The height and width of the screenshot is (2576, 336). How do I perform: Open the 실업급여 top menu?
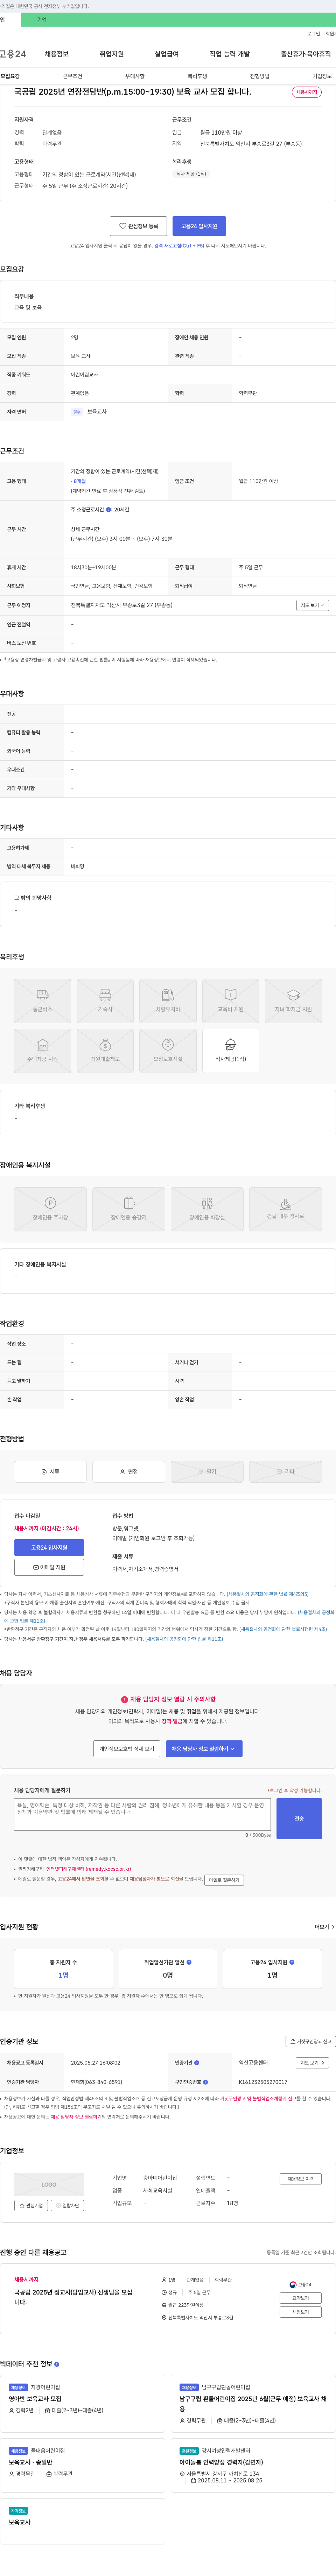pos(167,54)
